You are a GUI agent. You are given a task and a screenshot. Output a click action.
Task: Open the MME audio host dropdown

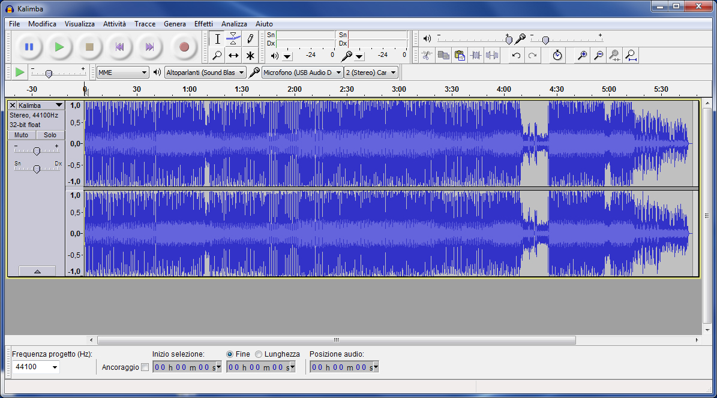(123, 73)
